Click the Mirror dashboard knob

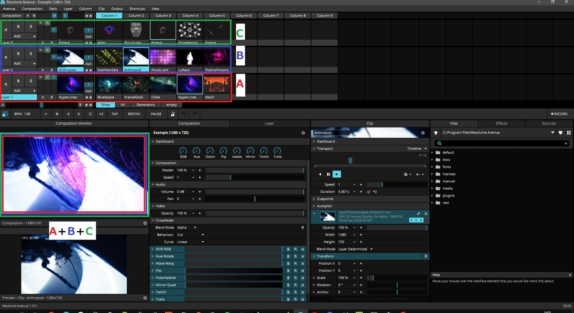tap(251, 151)
